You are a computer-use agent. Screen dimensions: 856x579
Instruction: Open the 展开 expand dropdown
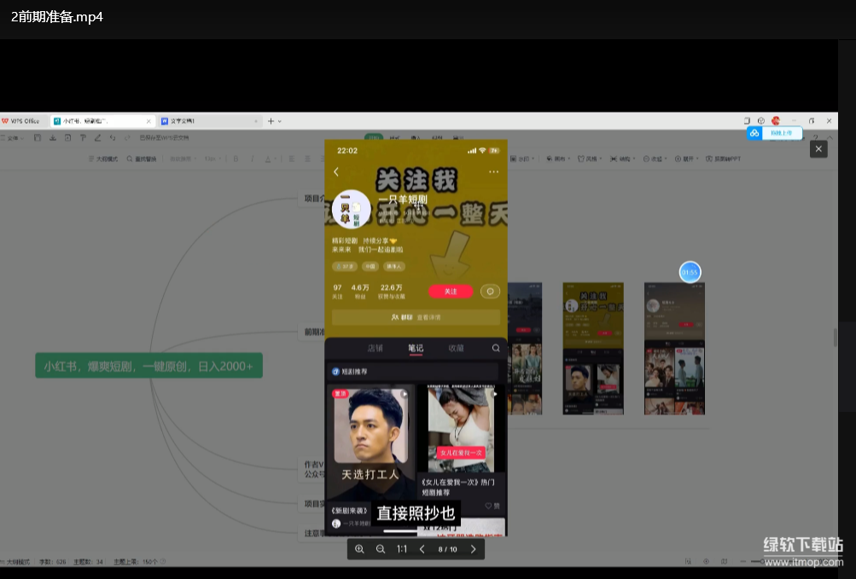coord(687,159)
